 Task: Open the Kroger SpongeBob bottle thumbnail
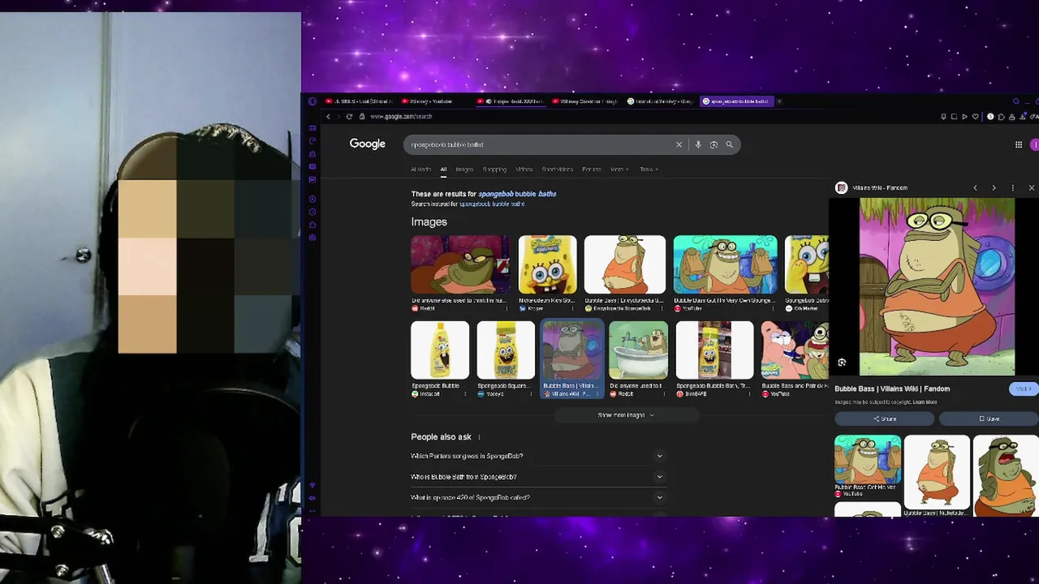[548, 265]
